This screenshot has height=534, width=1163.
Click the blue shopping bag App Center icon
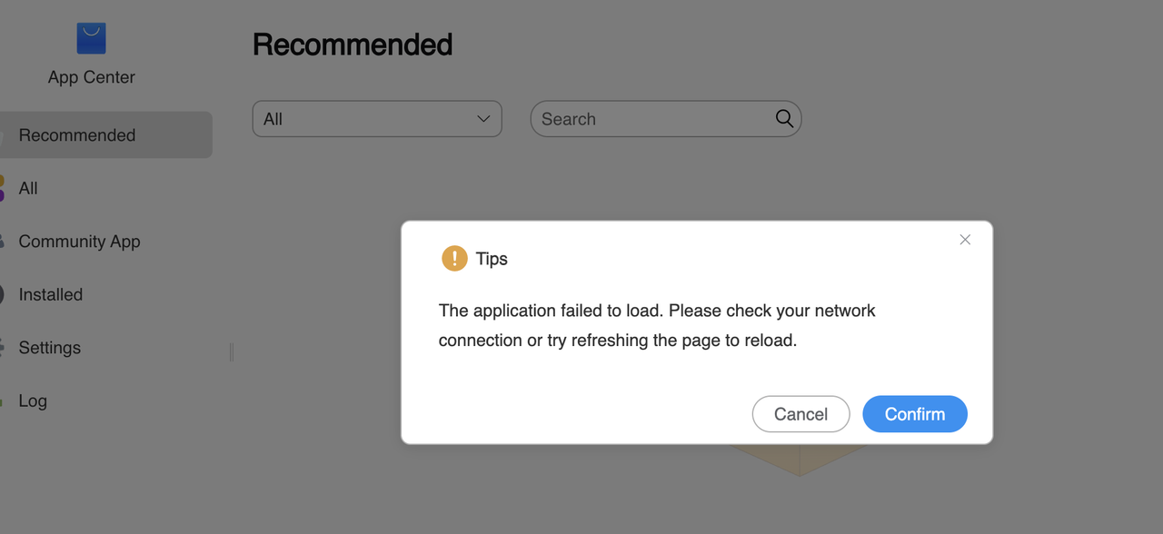pyautogui.click(x=91, y=38)
